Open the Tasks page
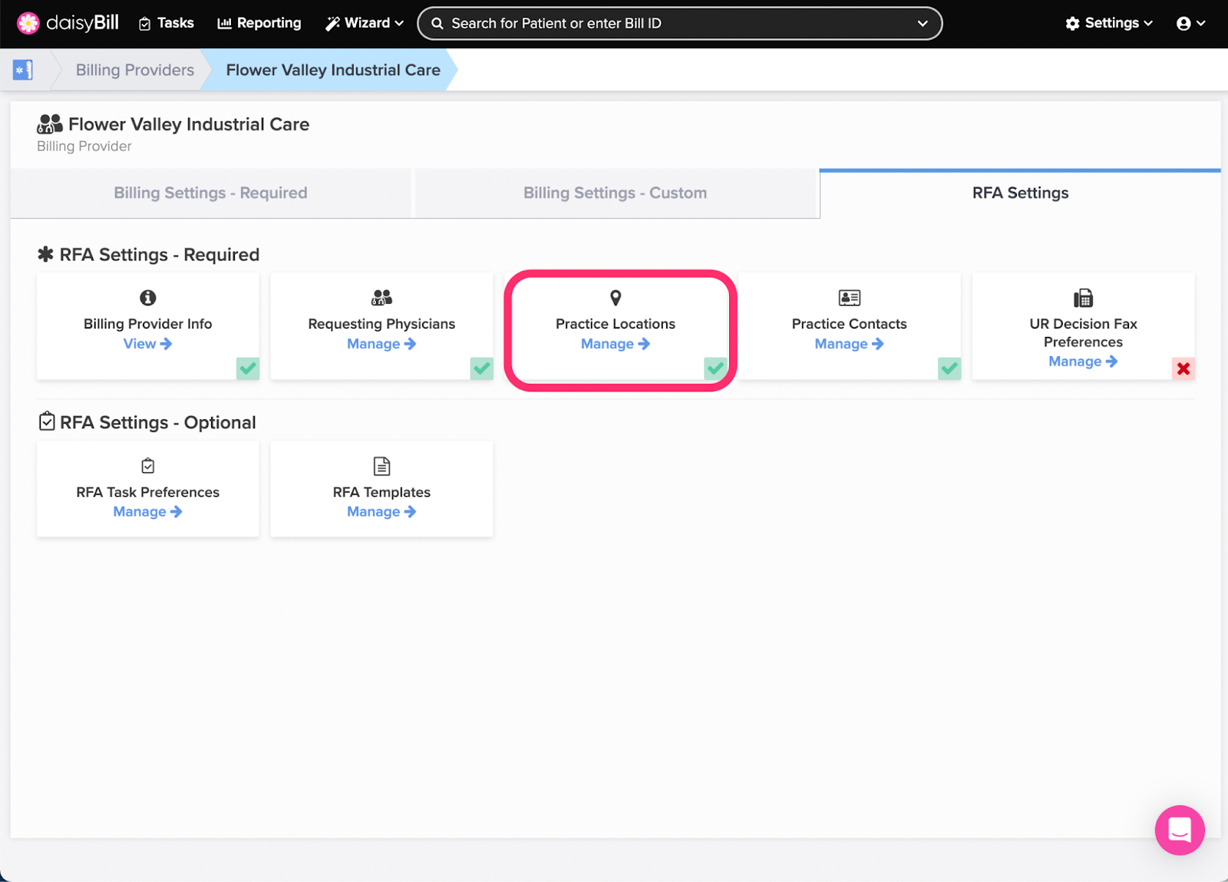Image resolution: width=1228 pixels, height=882 pixels. [x=167, y=23]
